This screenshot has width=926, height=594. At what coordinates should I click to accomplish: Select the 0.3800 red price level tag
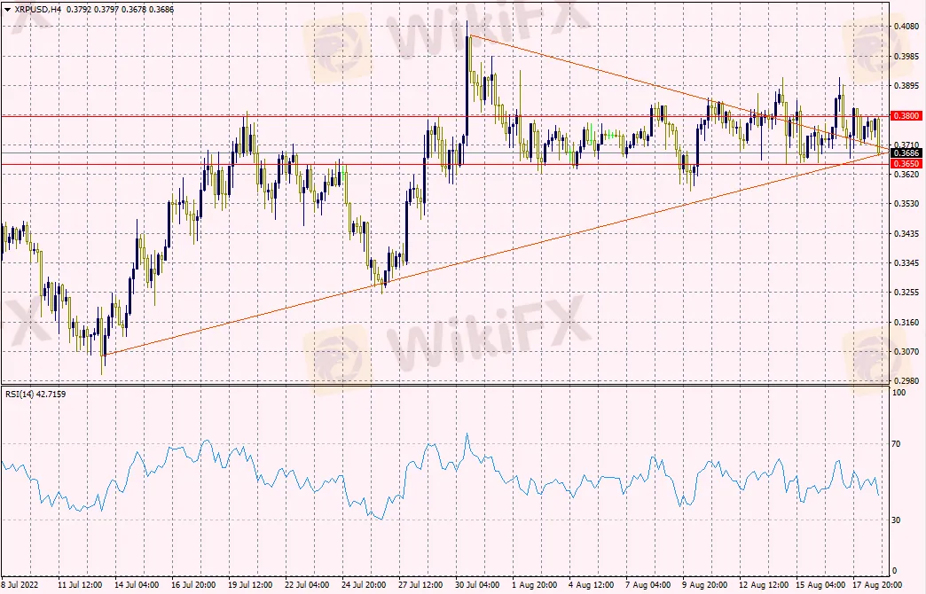[x=906, y=116]
